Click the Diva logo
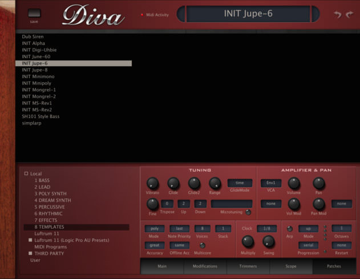The height and width of the screenshot is (279, 360). [94, 15]
